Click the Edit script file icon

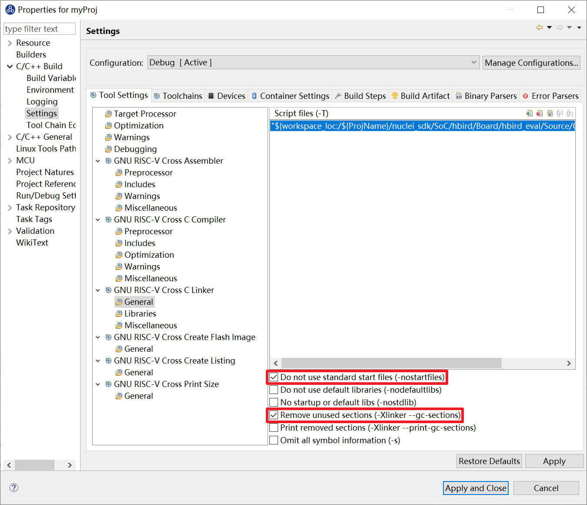[x=550, y=114]
